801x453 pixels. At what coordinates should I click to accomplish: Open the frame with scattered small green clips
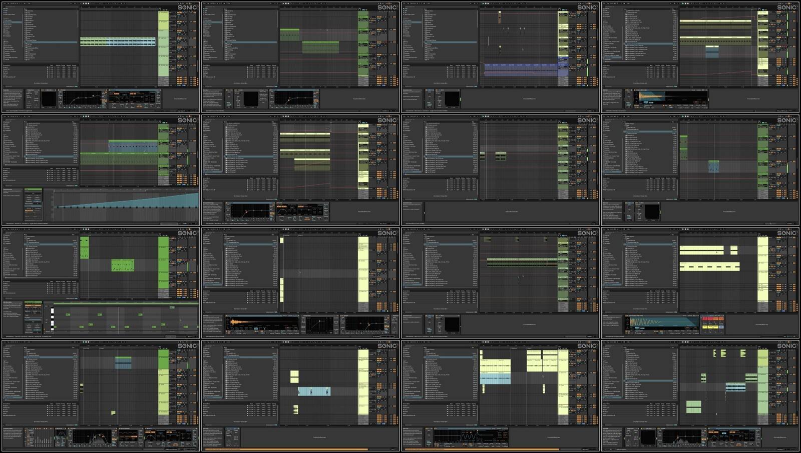(x=700, y=396)
